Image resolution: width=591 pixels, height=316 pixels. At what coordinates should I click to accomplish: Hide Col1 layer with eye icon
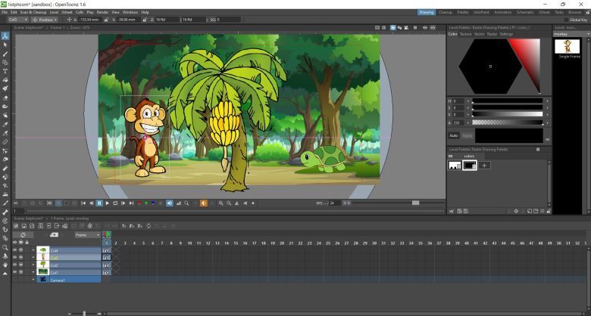tap(14, 272)
